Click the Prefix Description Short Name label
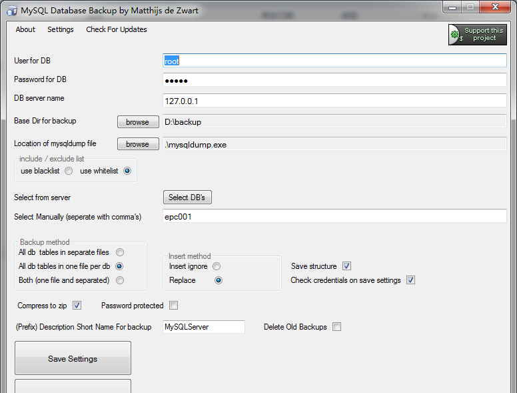Viewport: 517px width, 393px height. tap(84, 327)
